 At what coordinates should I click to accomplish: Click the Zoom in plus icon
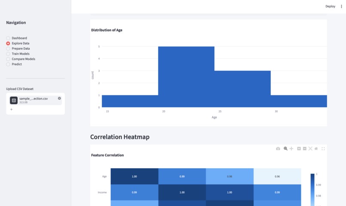(x=299, y=148)
